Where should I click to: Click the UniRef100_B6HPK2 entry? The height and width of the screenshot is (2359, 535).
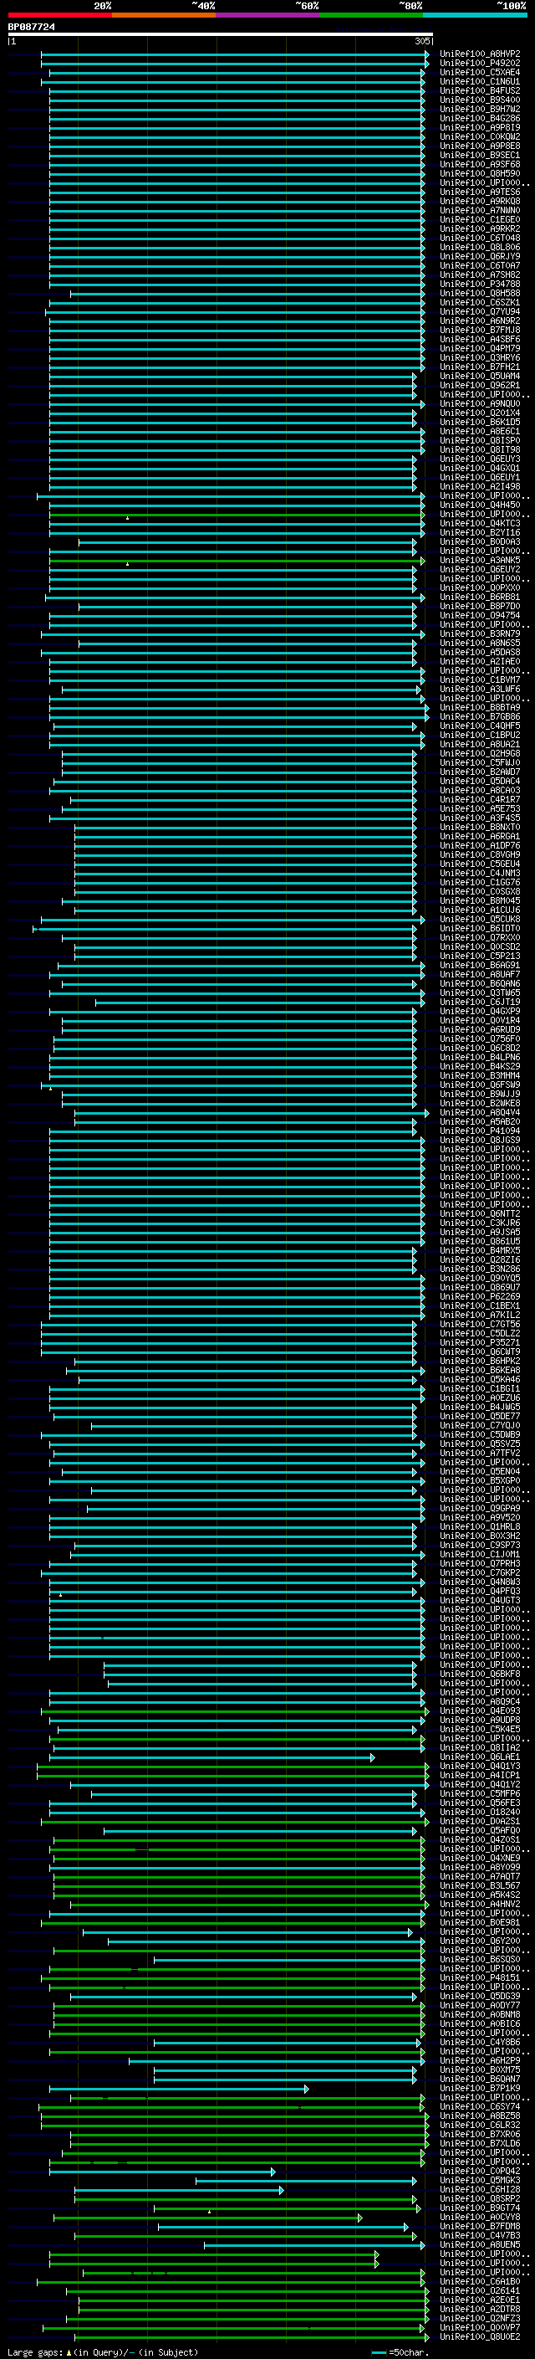point(480,1361)
